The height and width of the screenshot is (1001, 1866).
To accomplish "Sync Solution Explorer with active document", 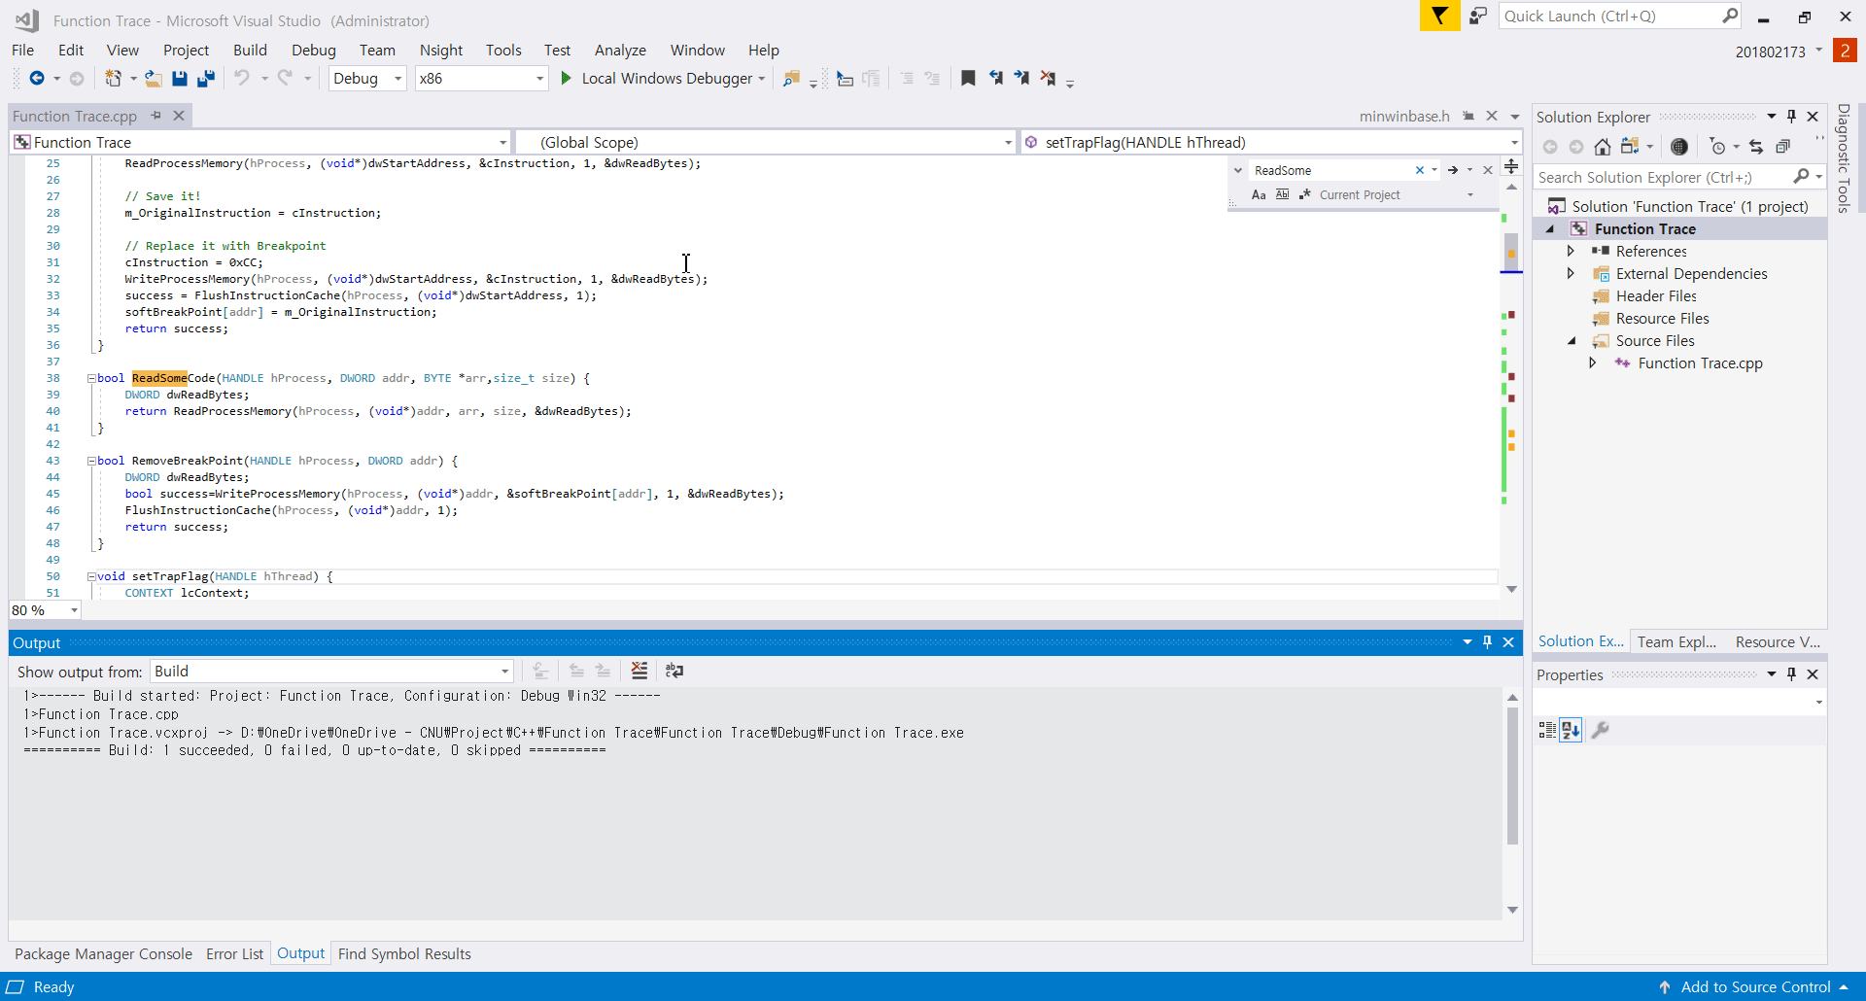I will click(x=1756, y=147).
